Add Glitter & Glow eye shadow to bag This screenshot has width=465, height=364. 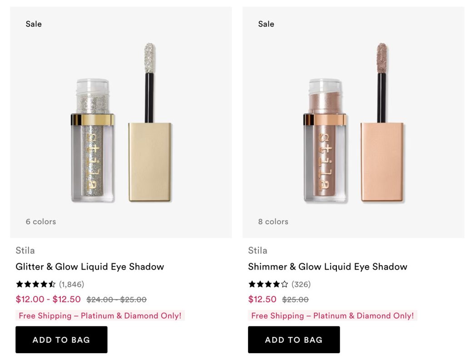click(61, 339)
